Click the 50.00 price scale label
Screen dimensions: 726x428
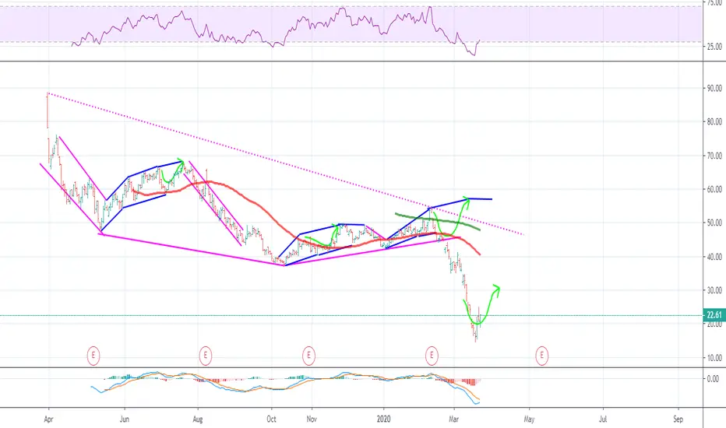coord(714,223)
